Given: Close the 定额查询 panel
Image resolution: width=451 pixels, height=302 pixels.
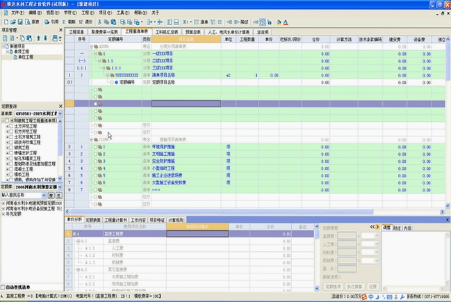Looking at the screenshot, I should [x=60, y=106].
